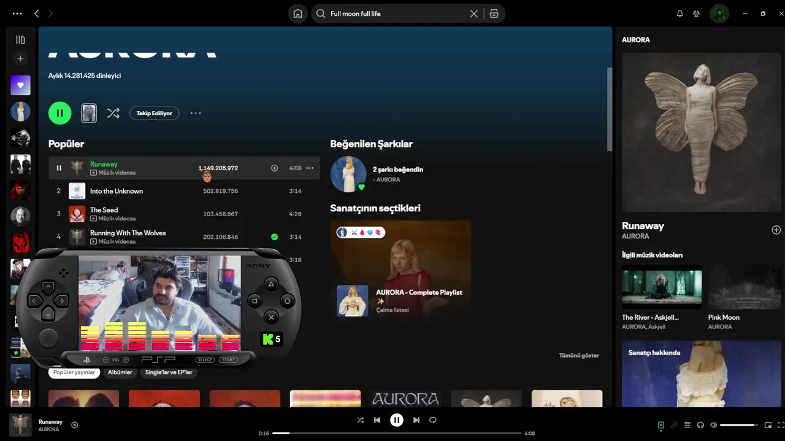The height and width of the screenshot is (441, 785).
Task: Enter full screen mode
Action: click(781, 425)
